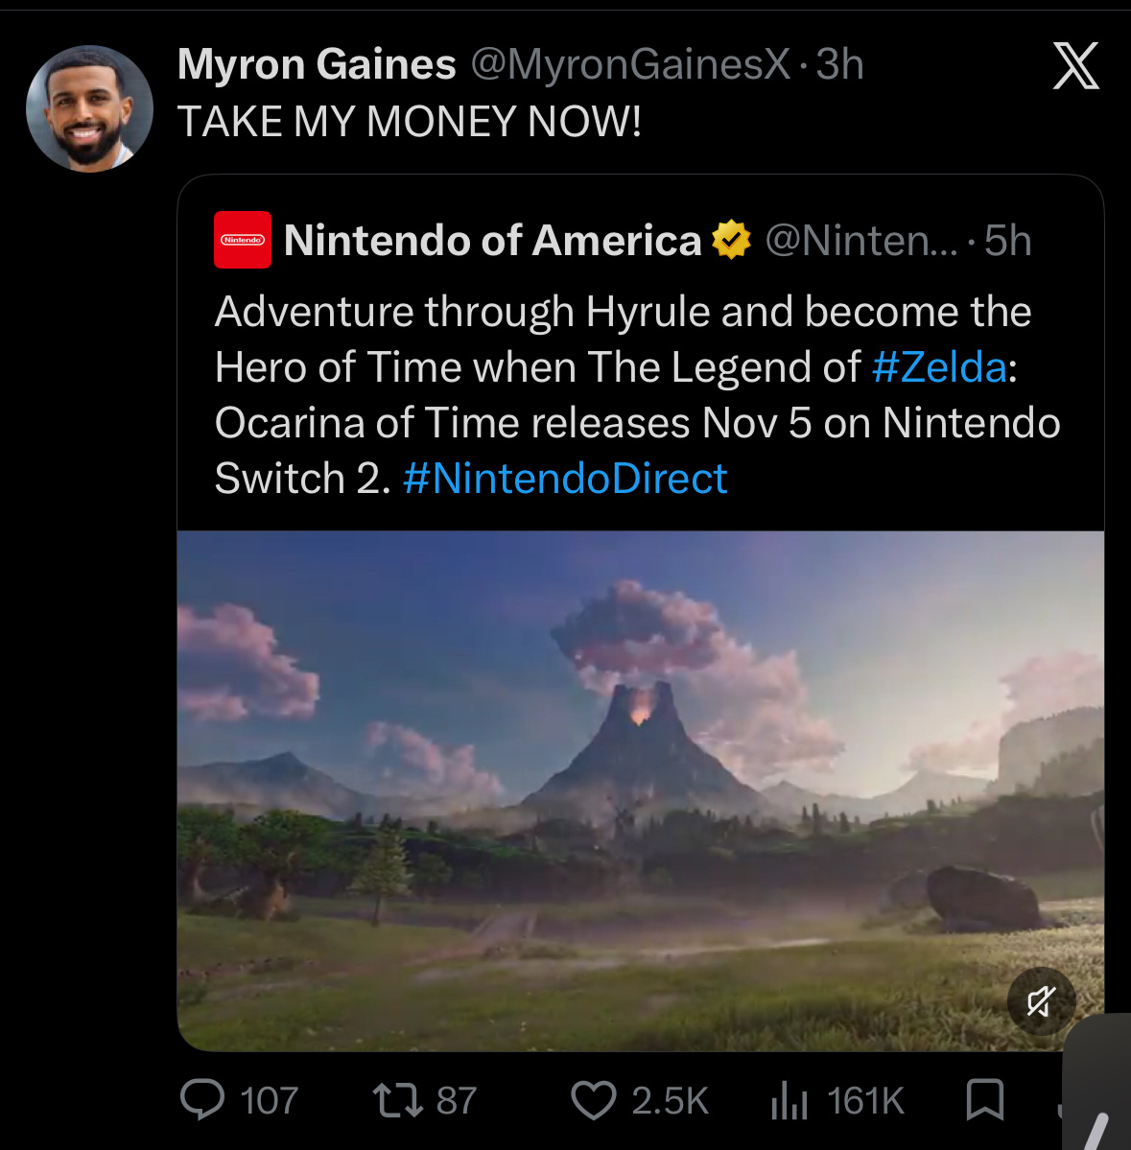The width and height of the screenshot is (1131, 1150).
Task: Open the @MyronGainesX handle
Action: pyautogui.click(x=631, y=64)
